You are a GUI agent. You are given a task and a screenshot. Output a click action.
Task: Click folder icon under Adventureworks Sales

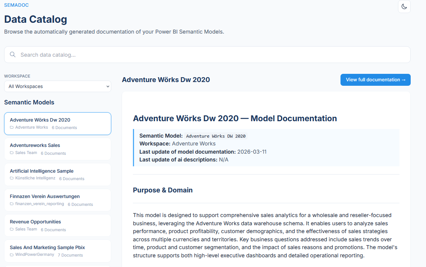[12, 153]
